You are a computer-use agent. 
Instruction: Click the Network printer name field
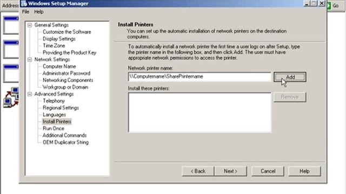199,77
